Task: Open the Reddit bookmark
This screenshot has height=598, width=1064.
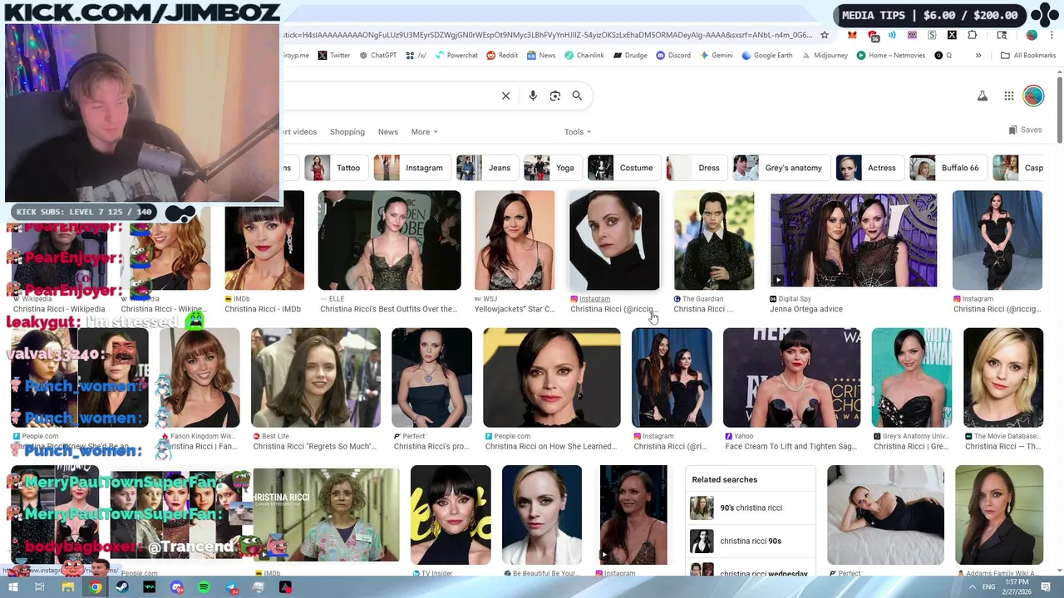Action: [x=502, y=56]
